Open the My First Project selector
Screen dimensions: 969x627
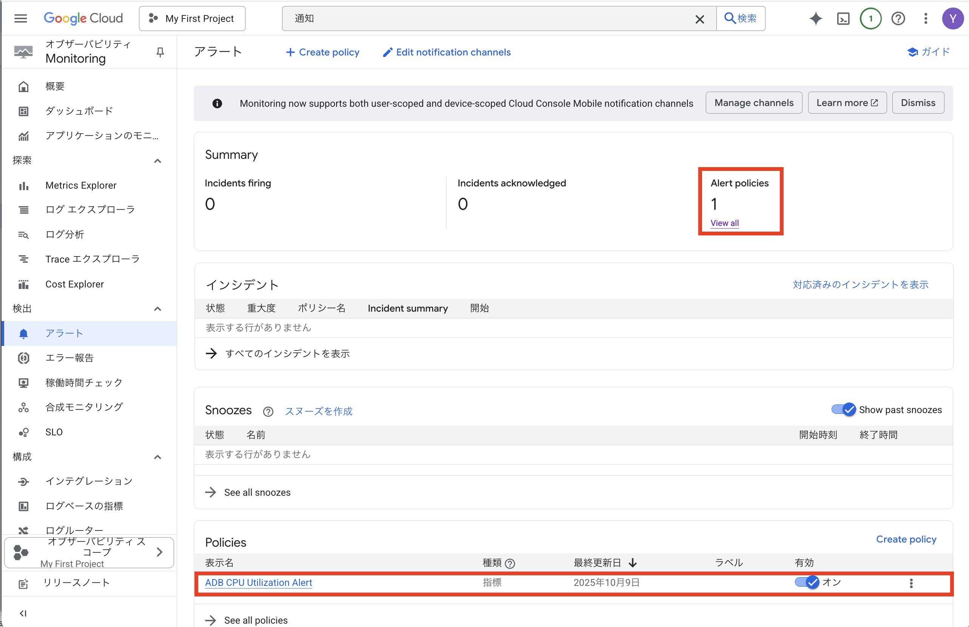[192, 19]
